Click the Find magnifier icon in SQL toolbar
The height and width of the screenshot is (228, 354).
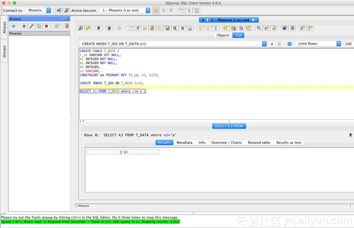coord(259,28)
